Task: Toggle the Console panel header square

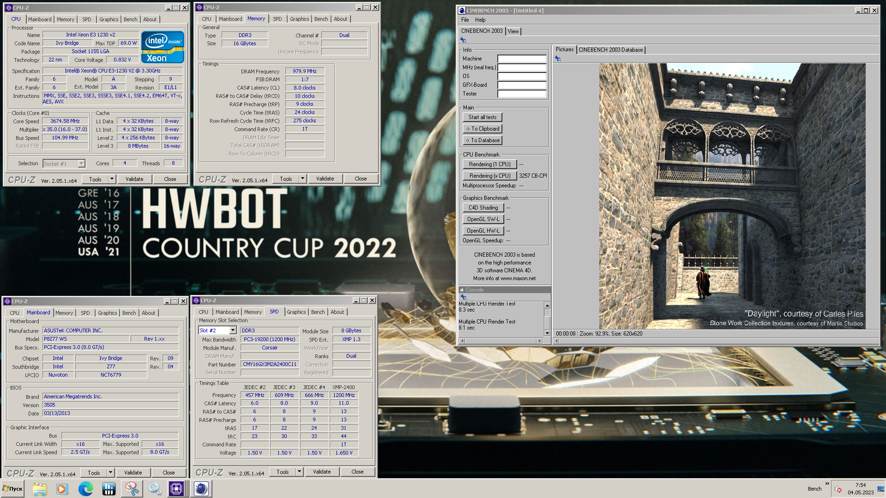Action: pyautogui.click(x=462, y=290)
